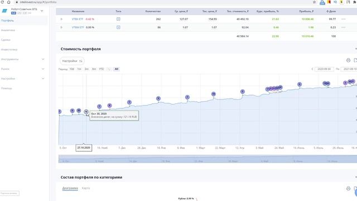
Task: Click the red-yellow extension icon
Action: click(329, 2)
